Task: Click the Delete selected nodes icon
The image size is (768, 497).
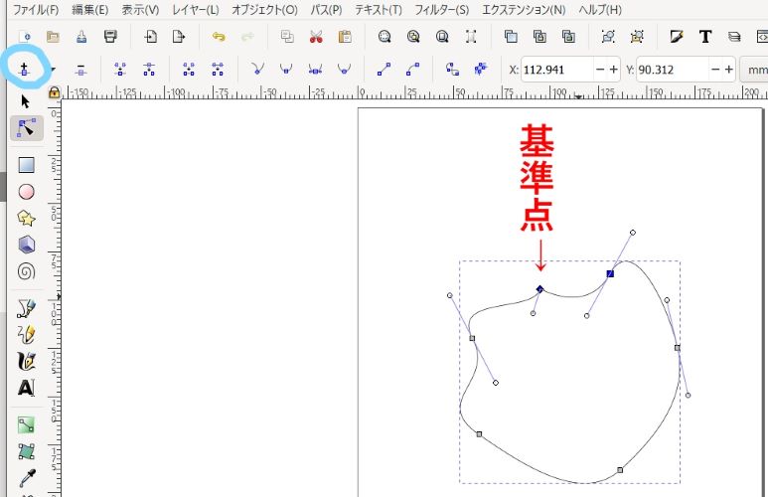Action: click(80, 70)
